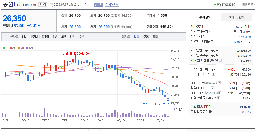Click the 최고 33,800 (05/19) chart marker
The height and width of the screenshot is (132, 257).
coord(76,54)
